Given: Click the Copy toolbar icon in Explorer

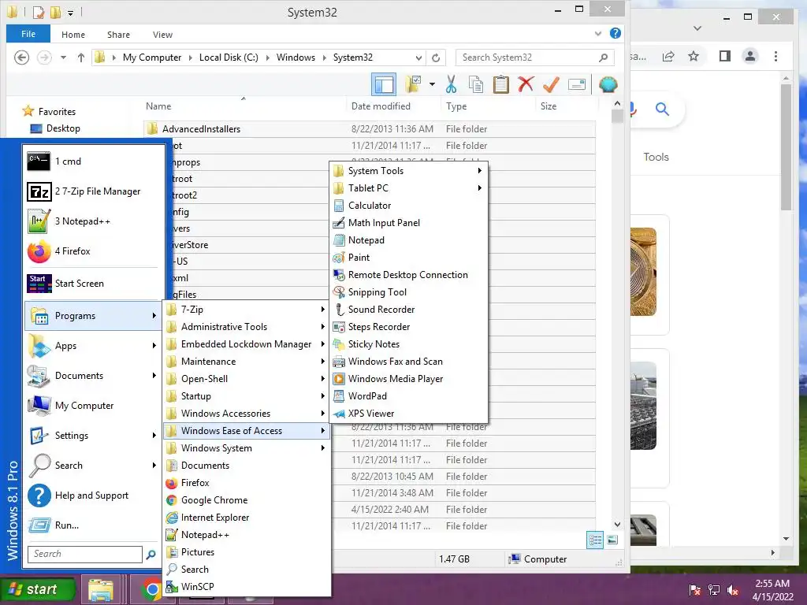Looking at the screenshot, I should pyautogui.click(x=476, y=84).
